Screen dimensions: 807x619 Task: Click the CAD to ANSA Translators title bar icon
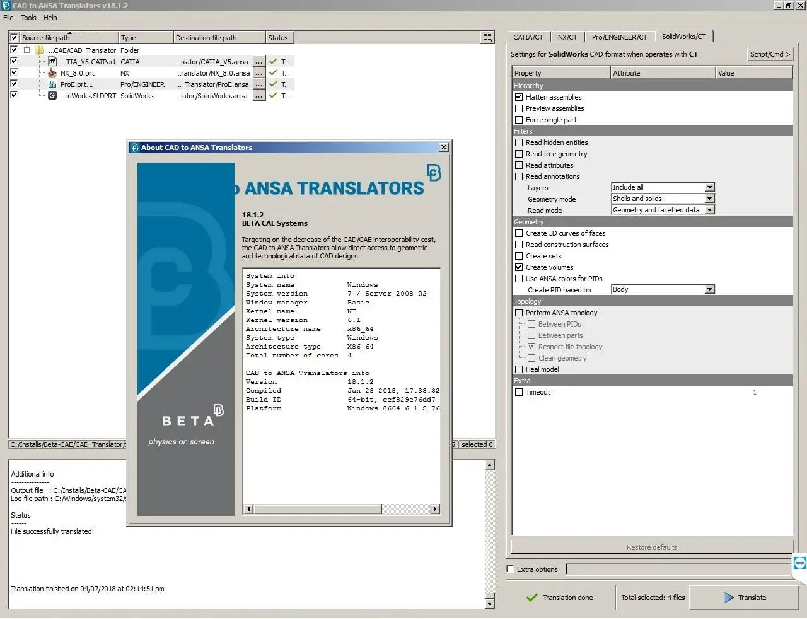pyautogui.click(x=6, y=6)
